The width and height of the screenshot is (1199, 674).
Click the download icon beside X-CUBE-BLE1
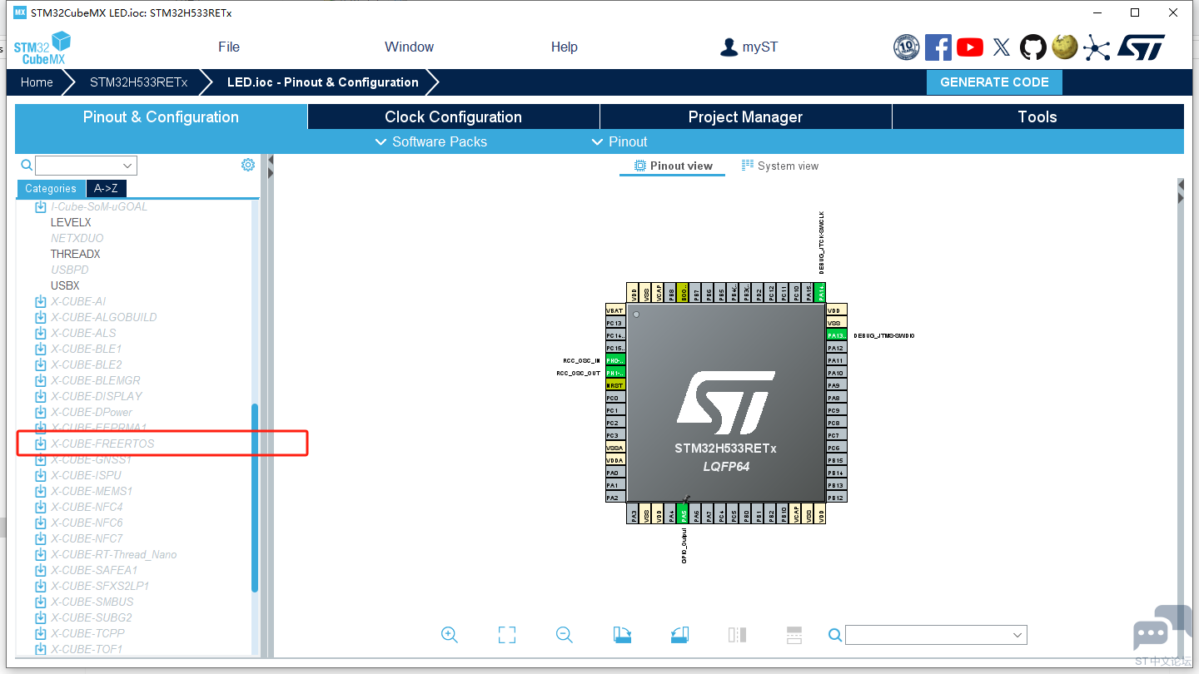40,349
